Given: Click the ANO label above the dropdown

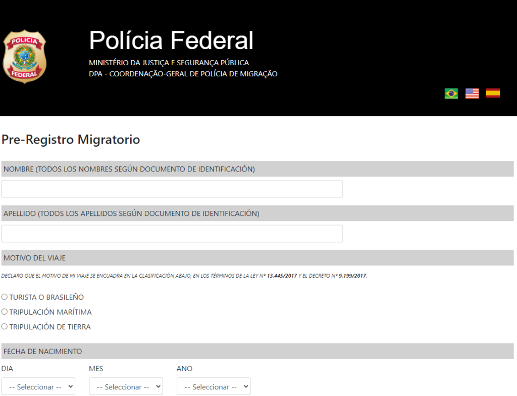Looking at the screenshot, I should click(x=184, y=369).
